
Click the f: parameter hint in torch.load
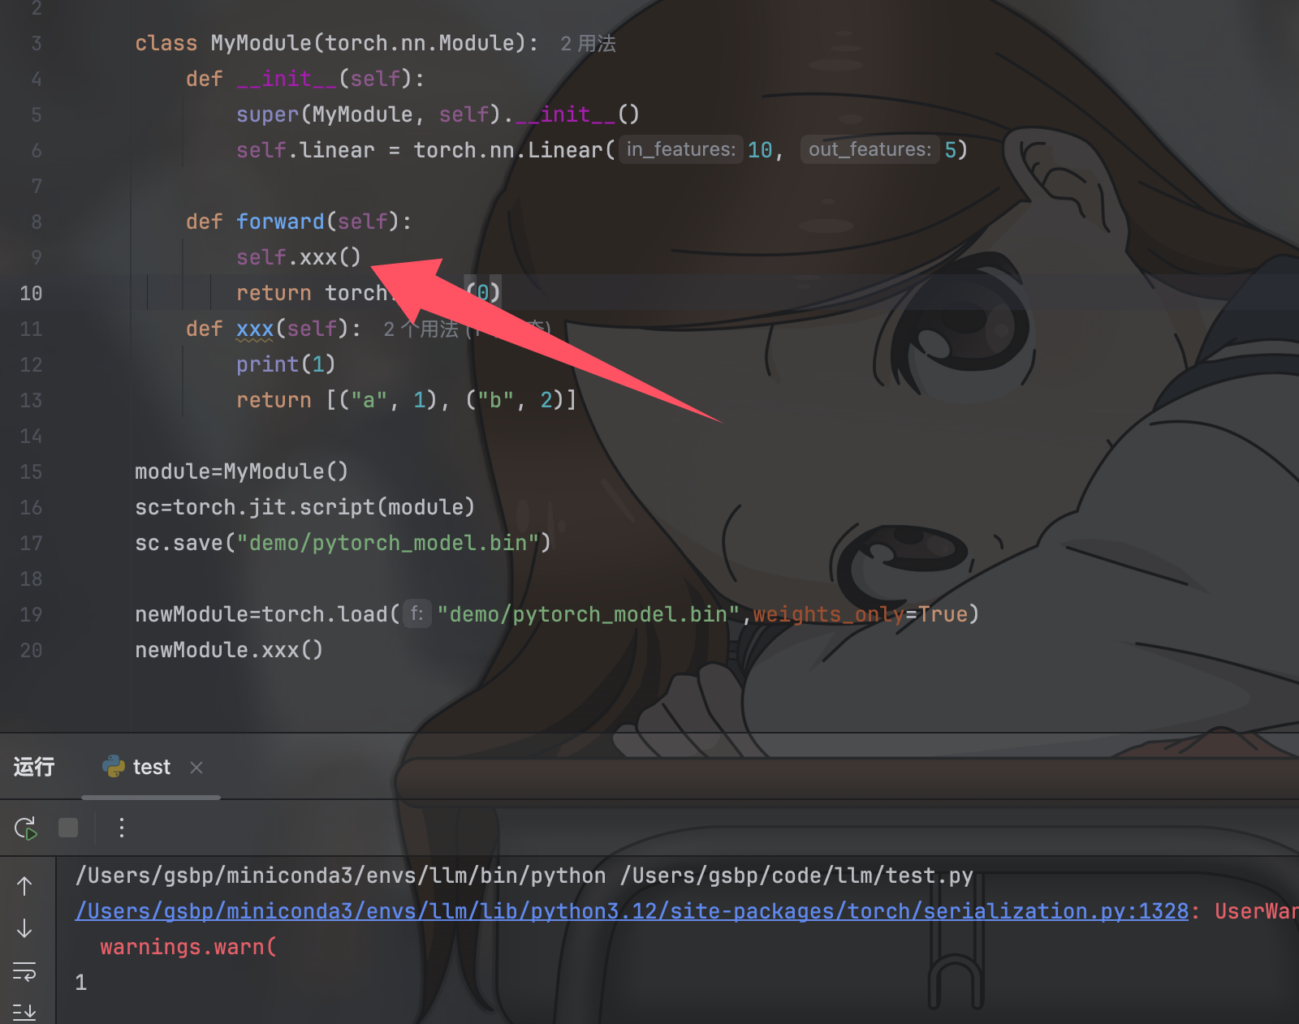(x=416, y=613)
